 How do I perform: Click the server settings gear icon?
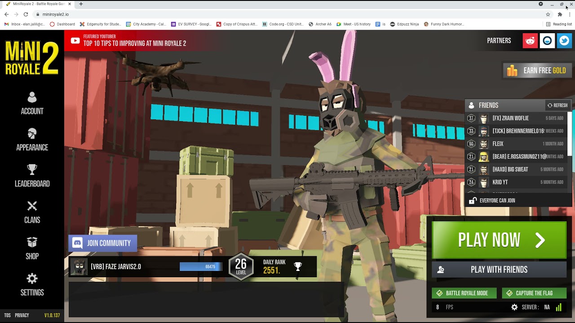514,307
